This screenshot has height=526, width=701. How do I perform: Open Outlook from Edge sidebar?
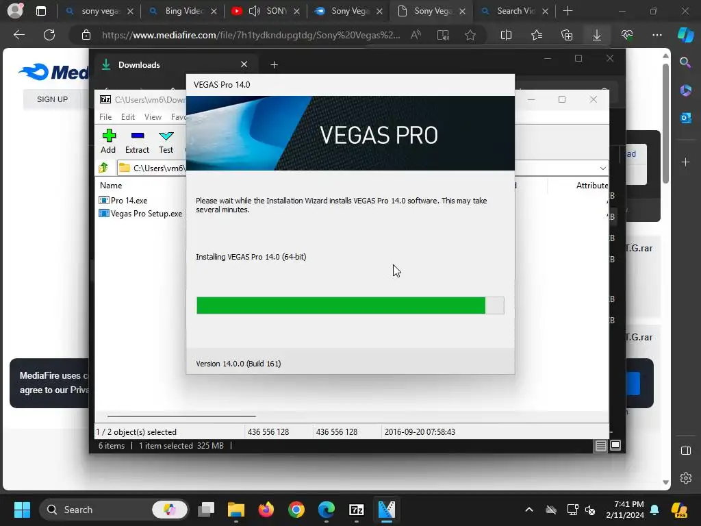coord(685,118)
